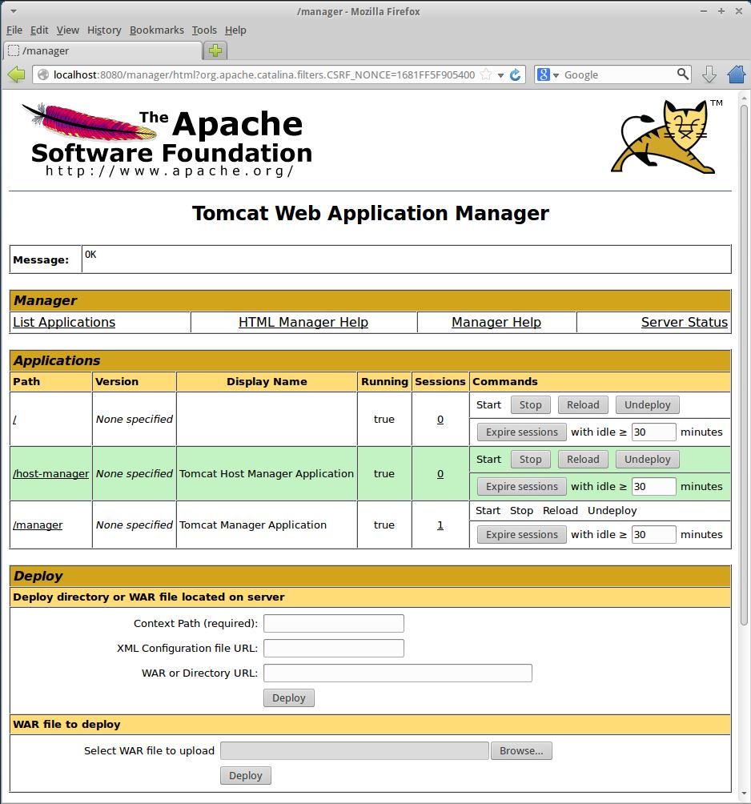Open the Tools menu
751x804 pixels.
204,30
